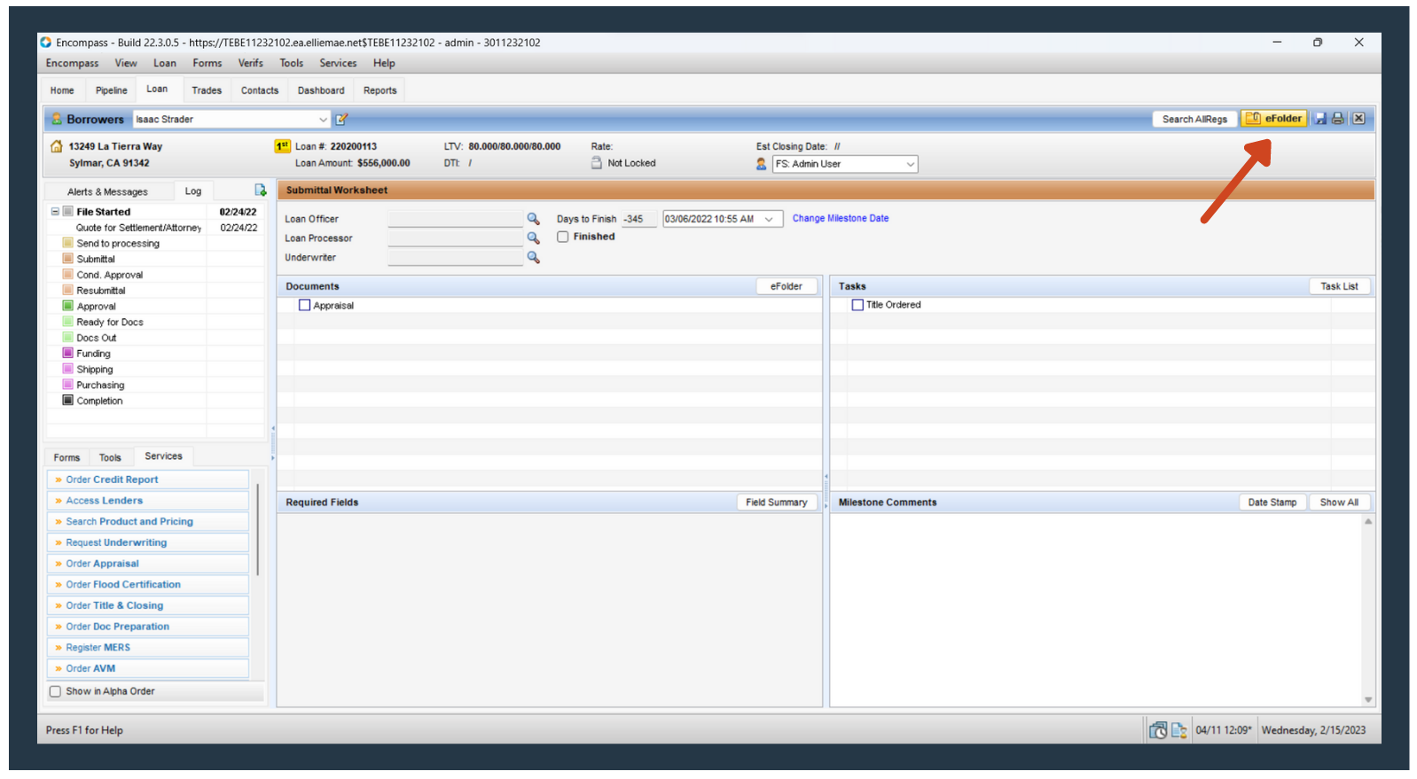
Task: Open Register MERS service
Action: (x=148, y=648)
